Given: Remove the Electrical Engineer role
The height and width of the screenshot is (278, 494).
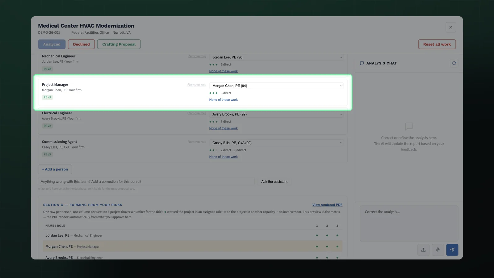Looking at the screenshot, I should pyautogui.click(x=197, y=113).
